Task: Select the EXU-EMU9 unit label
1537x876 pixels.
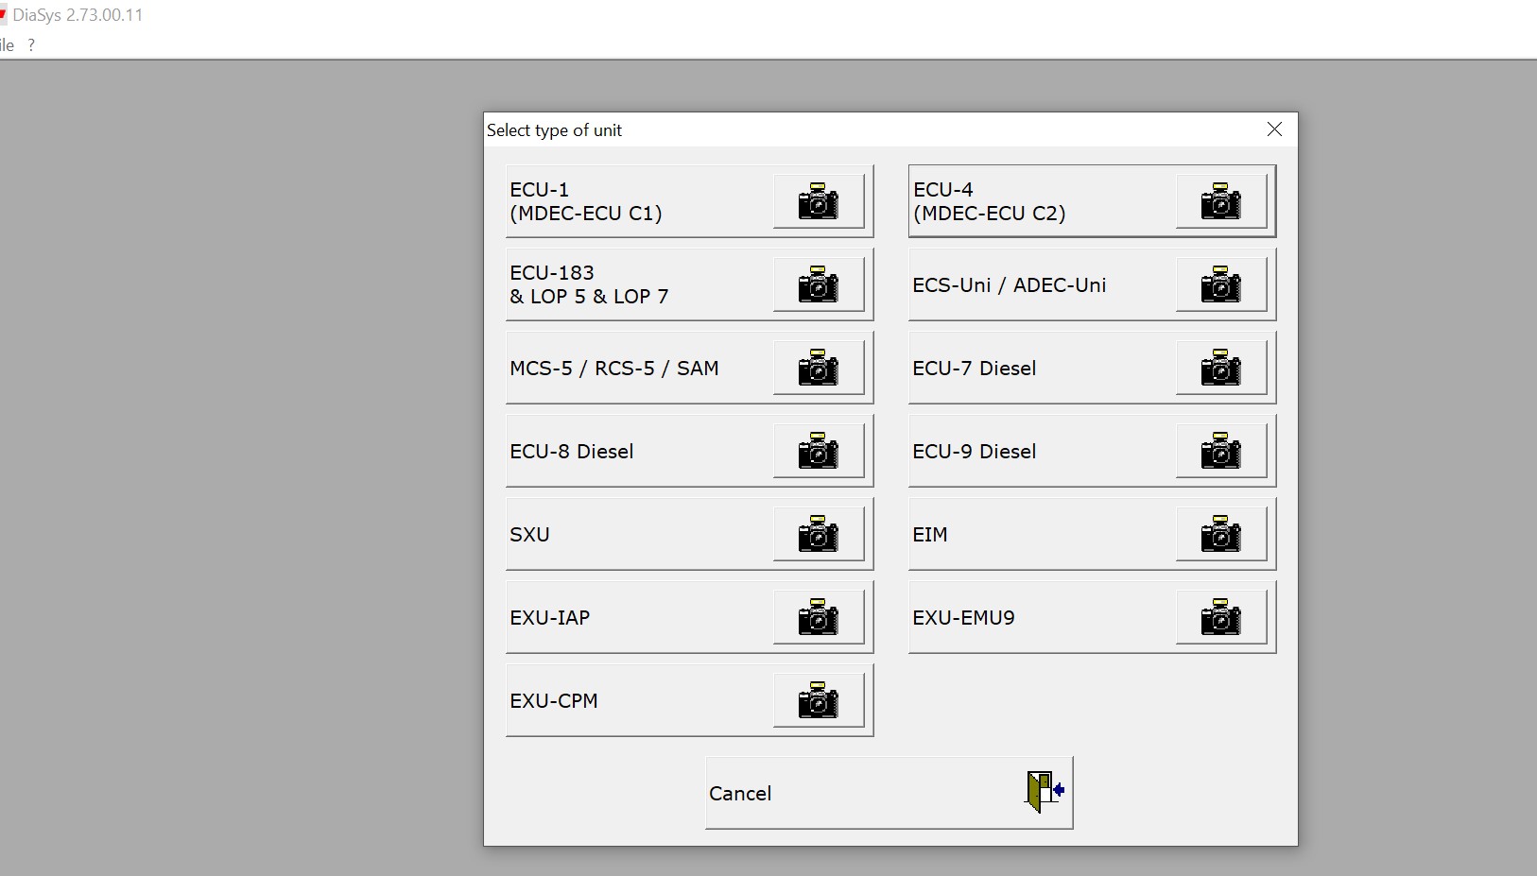Action: pyautogui.click(x=963, y=618)
